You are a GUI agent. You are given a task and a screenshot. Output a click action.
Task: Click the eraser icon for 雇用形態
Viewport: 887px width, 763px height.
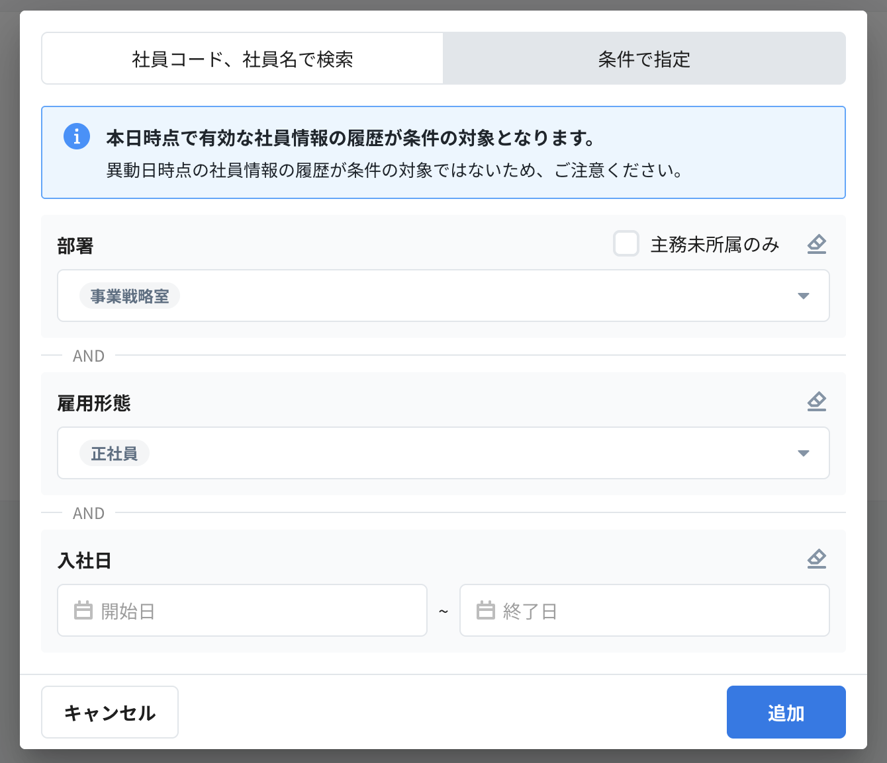tap(816, 401)
